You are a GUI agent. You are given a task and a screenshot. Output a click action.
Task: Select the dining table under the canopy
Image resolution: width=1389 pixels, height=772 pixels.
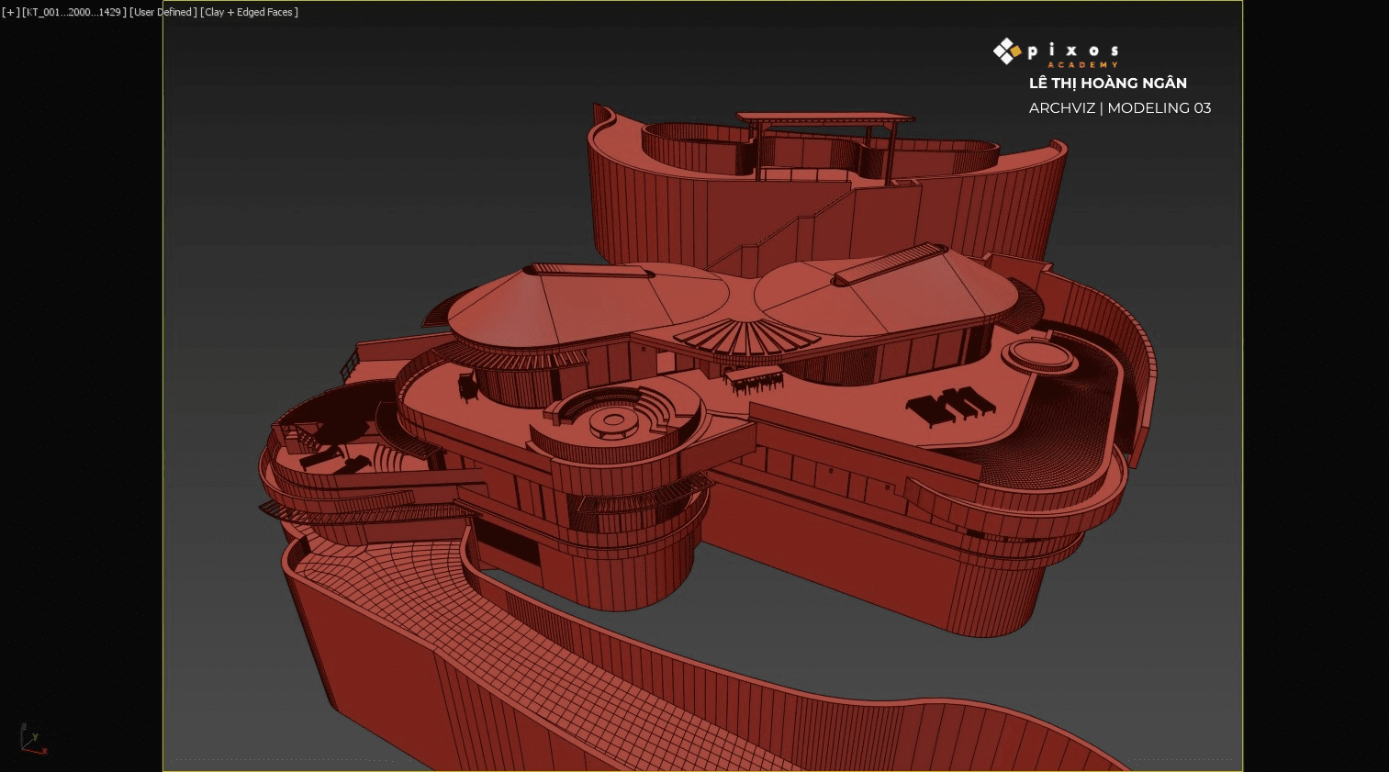pyautogui.click(x=753, y=376)
